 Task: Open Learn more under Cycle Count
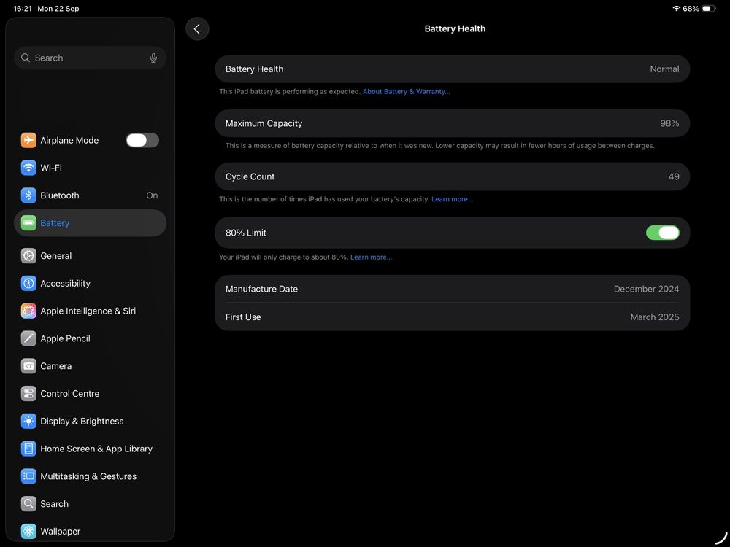pyautogui.click(x=452, y=199)
